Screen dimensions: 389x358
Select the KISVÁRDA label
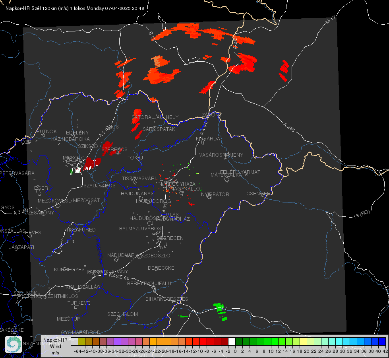coord(208,139)
